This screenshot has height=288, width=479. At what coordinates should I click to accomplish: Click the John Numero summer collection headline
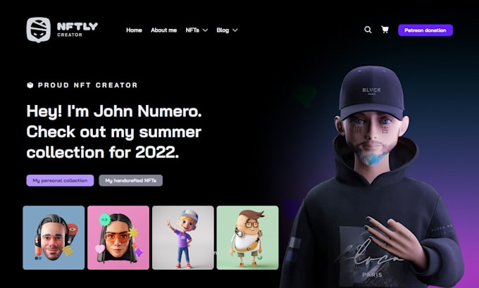tap(114, 132)
